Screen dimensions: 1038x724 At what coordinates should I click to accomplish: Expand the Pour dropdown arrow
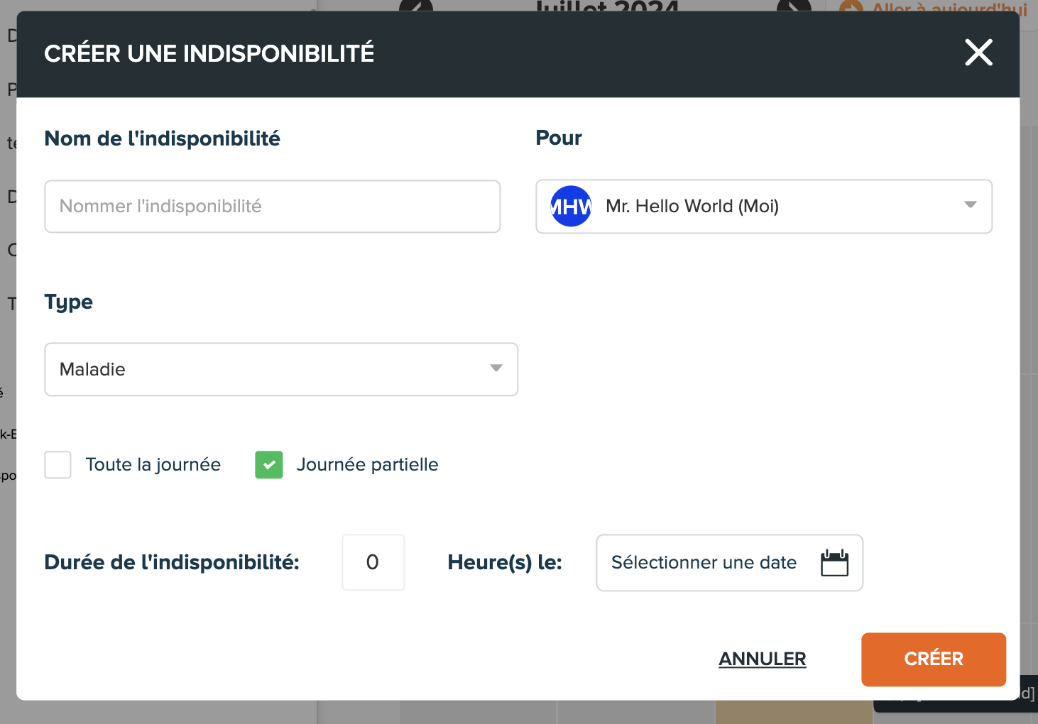(970, 205)
